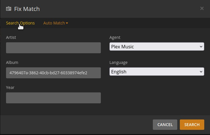Viewport: 210px width, 135px height.
Task: Click the Year label text
Action: tap(10, 88)
